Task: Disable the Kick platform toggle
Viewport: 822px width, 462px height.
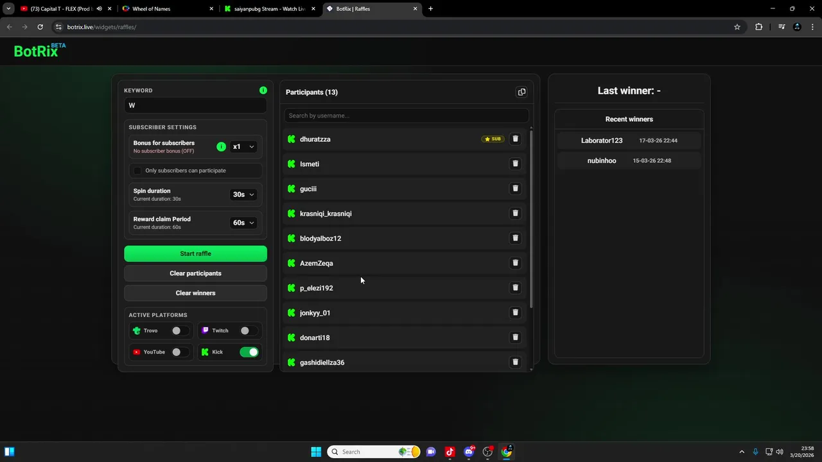Action: click(249, 352)
